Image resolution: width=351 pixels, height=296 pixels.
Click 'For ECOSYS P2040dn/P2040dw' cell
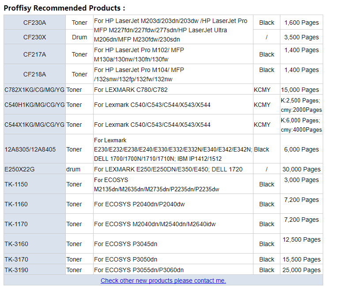(173, 204)
